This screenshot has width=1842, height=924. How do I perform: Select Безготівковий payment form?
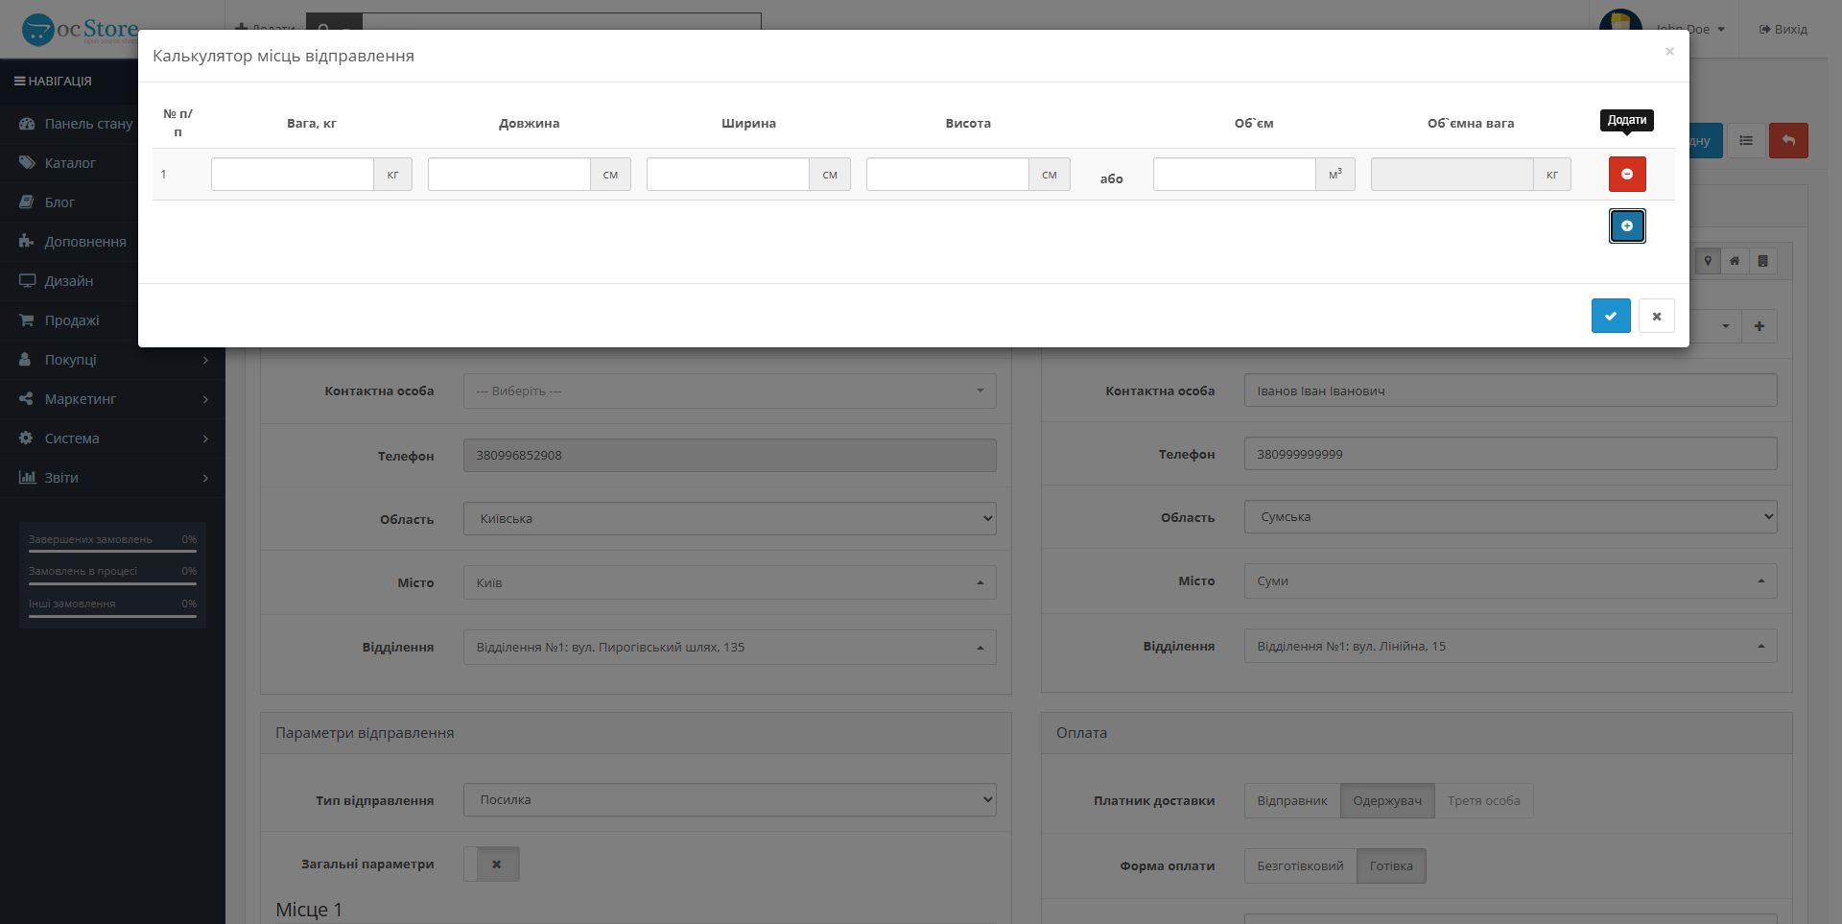point(1300,866)
